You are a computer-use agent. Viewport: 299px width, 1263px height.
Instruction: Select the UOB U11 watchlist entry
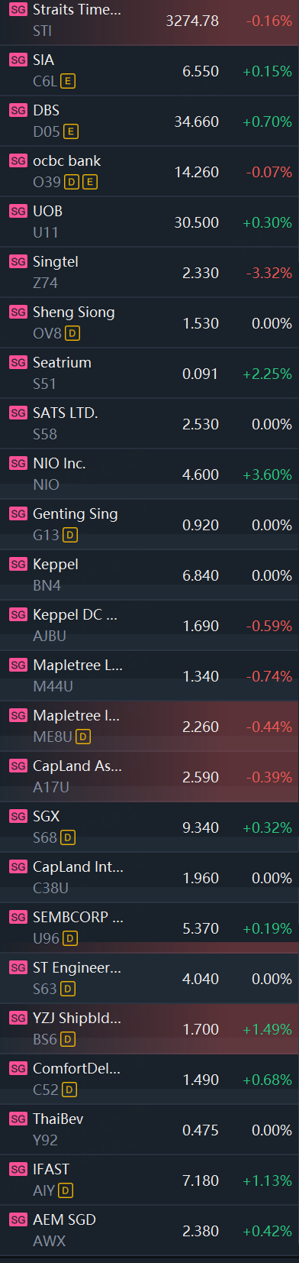coord(149,222)
